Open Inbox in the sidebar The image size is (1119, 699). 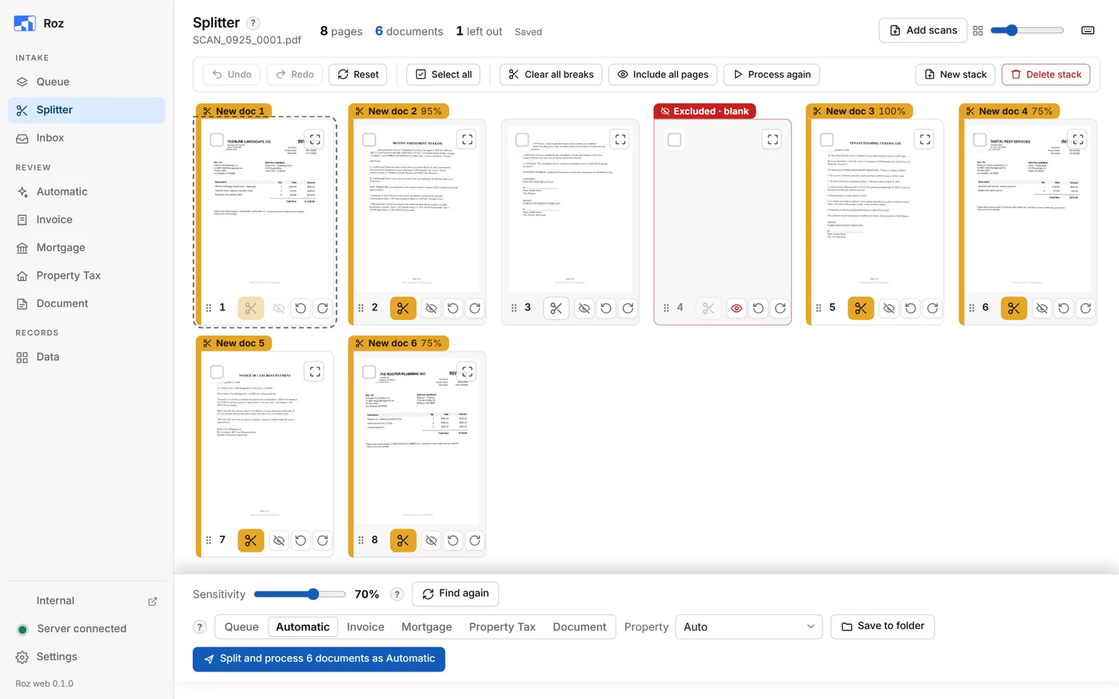87,138
